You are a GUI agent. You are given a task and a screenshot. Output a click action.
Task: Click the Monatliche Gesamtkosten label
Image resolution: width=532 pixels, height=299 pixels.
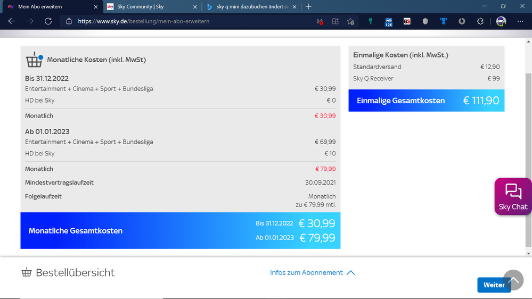[76, 230]
